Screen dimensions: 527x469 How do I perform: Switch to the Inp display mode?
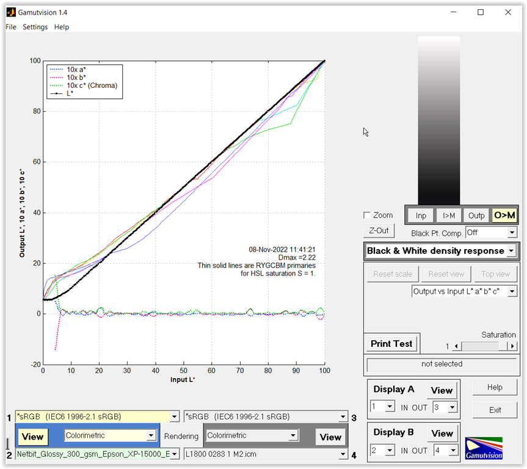pyautogui.click(x=421, y=215)
